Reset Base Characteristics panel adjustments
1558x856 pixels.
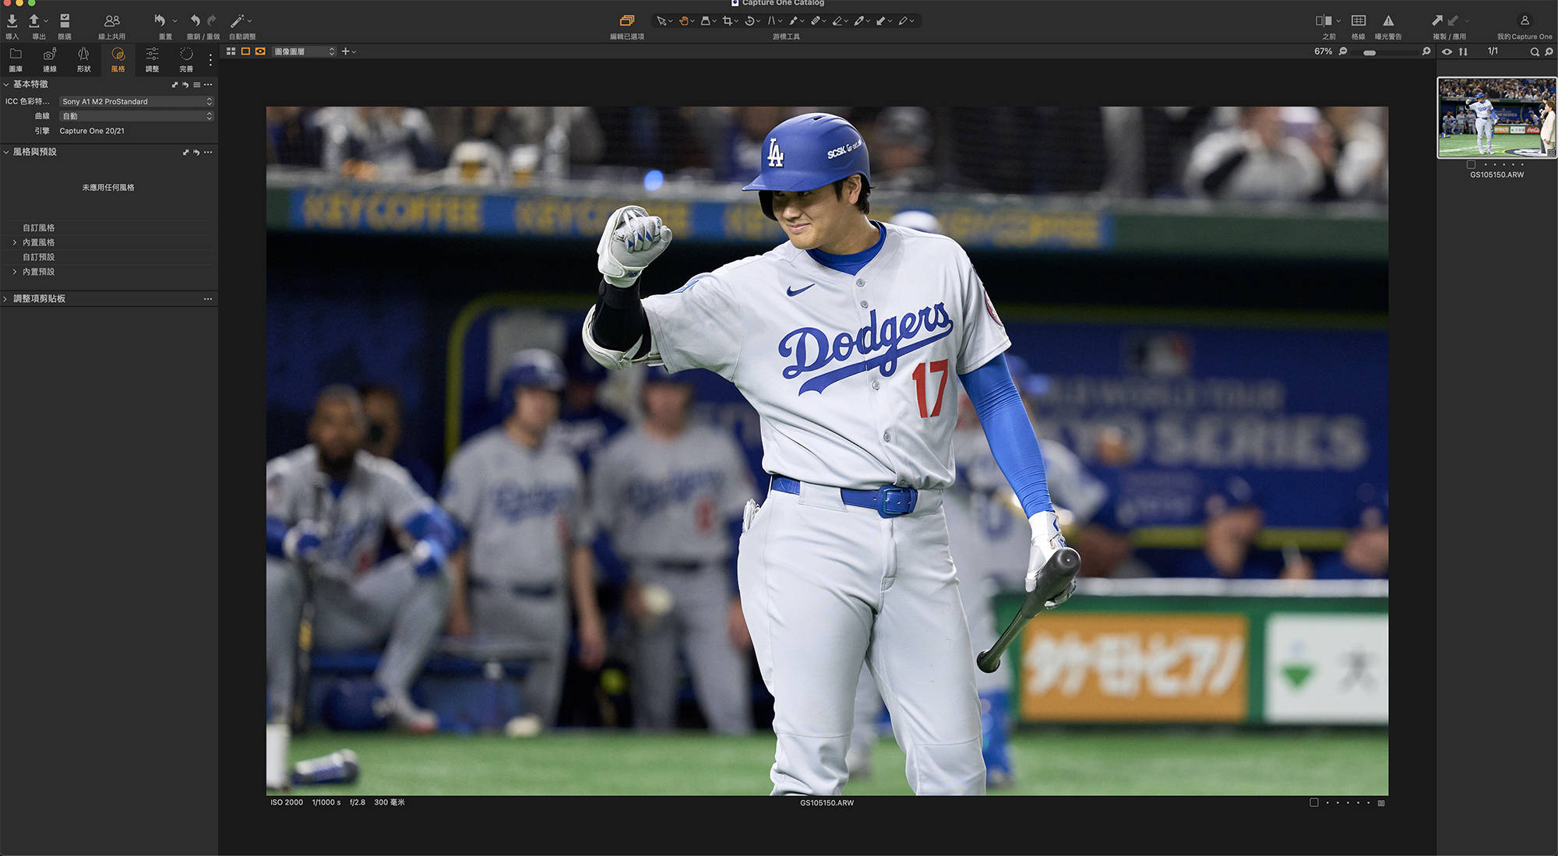[185, 85]
